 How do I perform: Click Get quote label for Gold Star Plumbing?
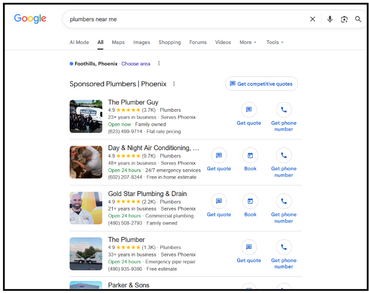click(219, 214)
